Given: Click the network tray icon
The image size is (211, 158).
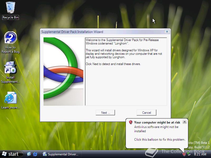Looking at the screenshot, I should coord(189,154).
